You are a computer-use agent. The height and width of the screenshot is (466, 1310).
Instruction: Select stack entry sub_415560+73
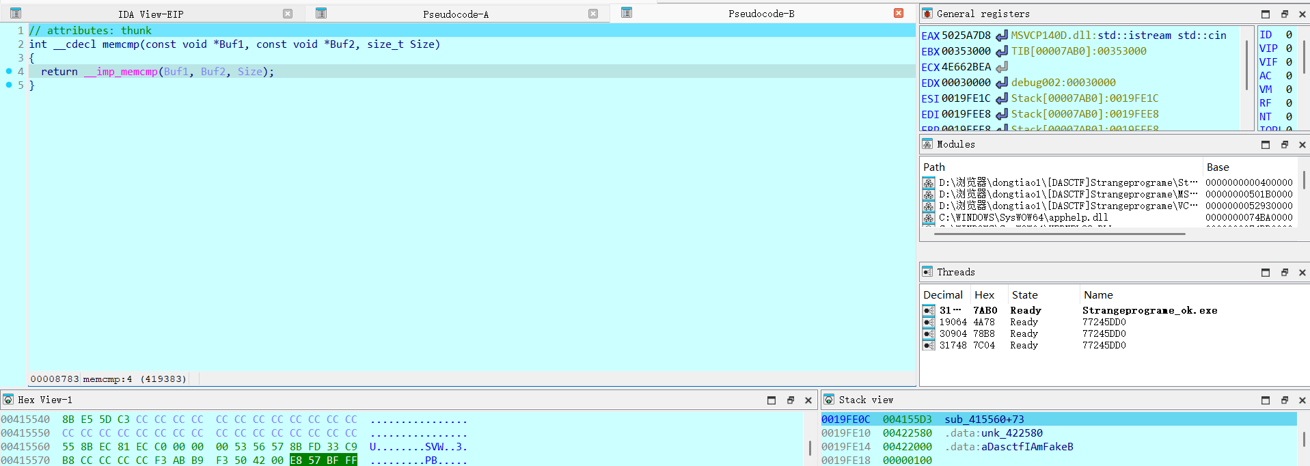[1059, 420]
